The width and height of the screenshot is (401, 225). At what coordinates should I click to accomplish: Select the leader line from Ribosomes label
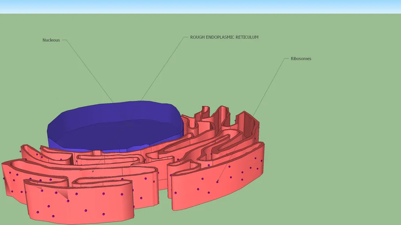269,86
